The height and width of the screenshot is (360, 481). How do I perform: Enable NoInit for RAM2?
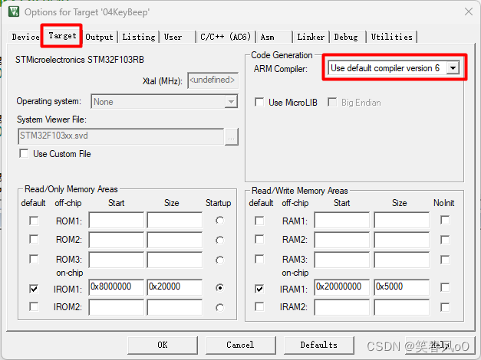(445, 240)
